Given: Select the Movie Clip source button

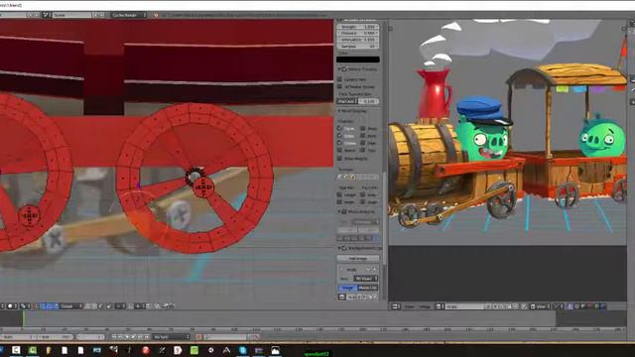Looking at the screenshot, I should point(368,288).
